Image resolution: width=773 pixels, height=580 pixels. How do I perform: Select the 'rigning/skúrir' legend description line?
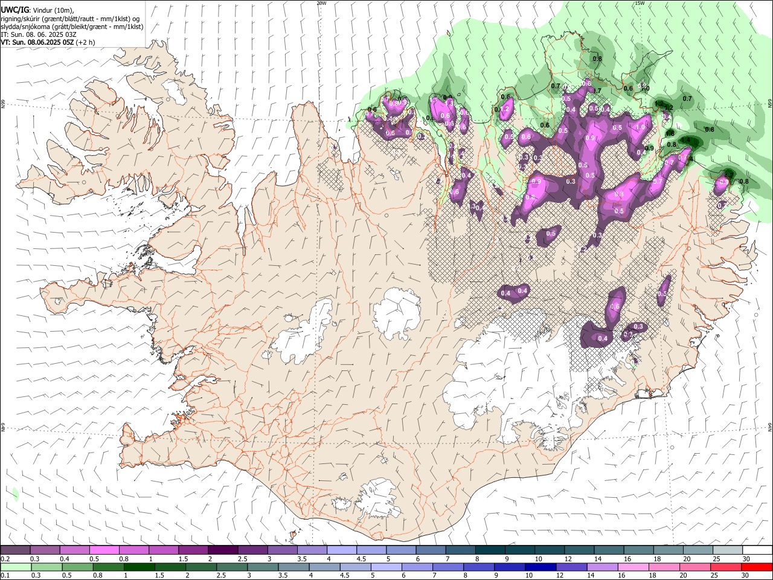click(70, 19)
